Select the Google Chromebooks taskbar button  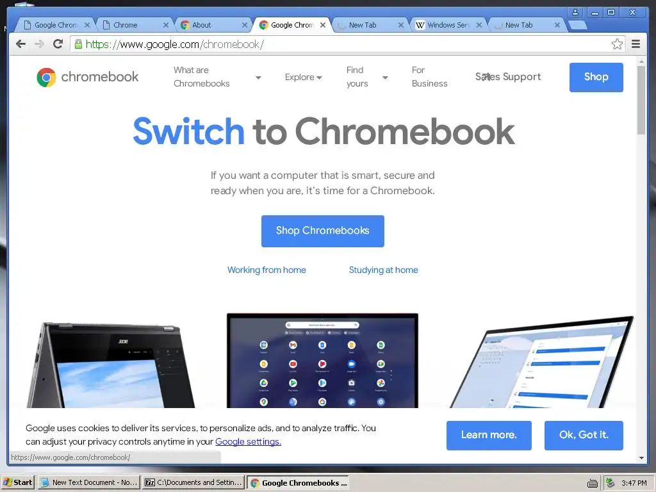pos(298,483)
